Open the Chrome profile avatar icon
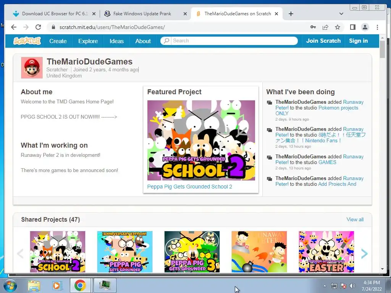Viewport: 391px width, 293px height. (365, 27)
